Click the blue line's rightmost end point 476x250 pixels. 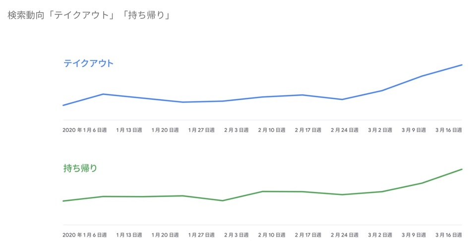(462, 65)
